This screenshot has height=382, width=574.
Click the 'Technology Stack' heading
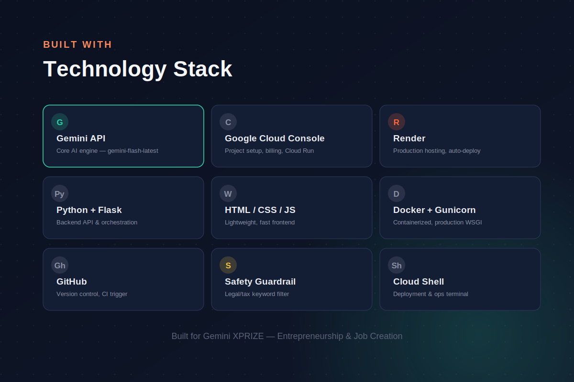(x=138, y=69)
